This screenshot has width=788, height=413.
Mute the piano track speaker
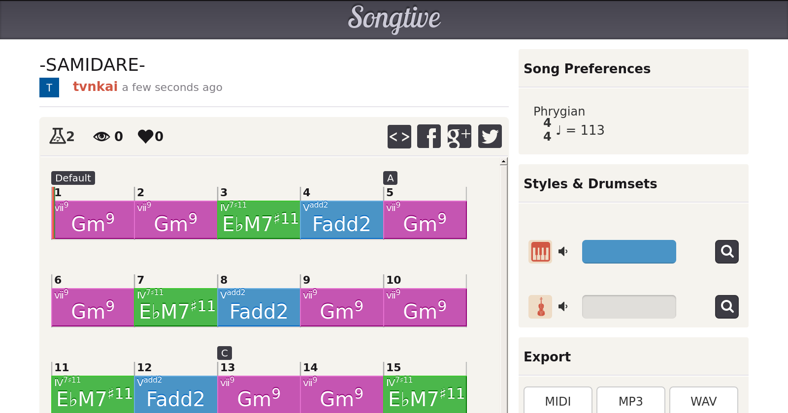563,252
